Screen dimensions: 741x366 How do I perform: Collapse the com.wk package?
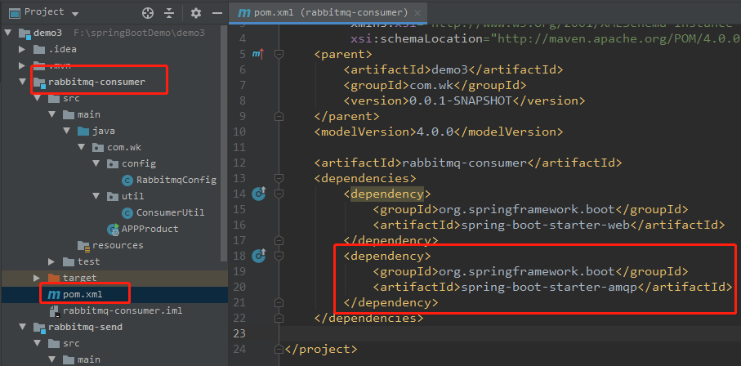[81, 148]
